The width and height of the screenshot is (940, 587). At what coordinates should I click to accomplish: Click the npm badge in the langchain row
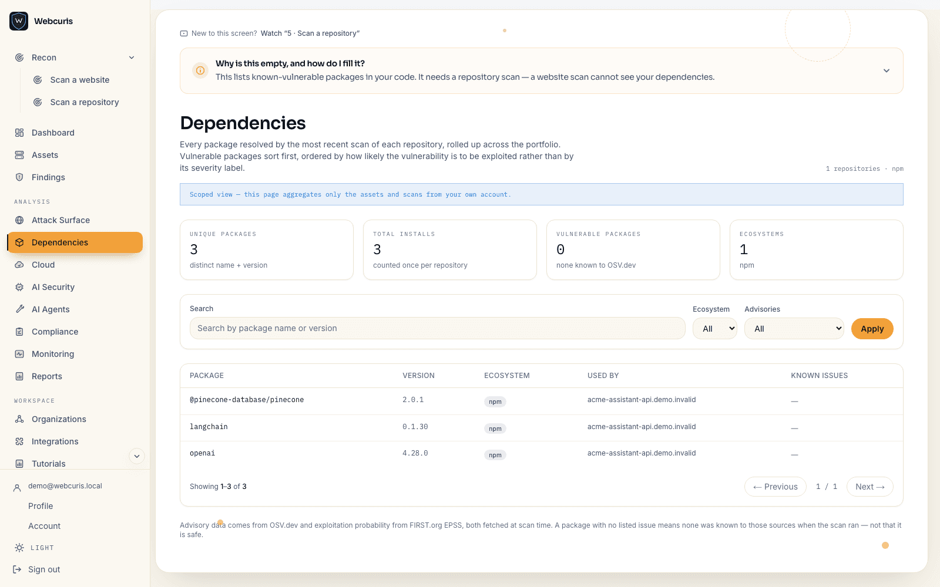[495, 429]
